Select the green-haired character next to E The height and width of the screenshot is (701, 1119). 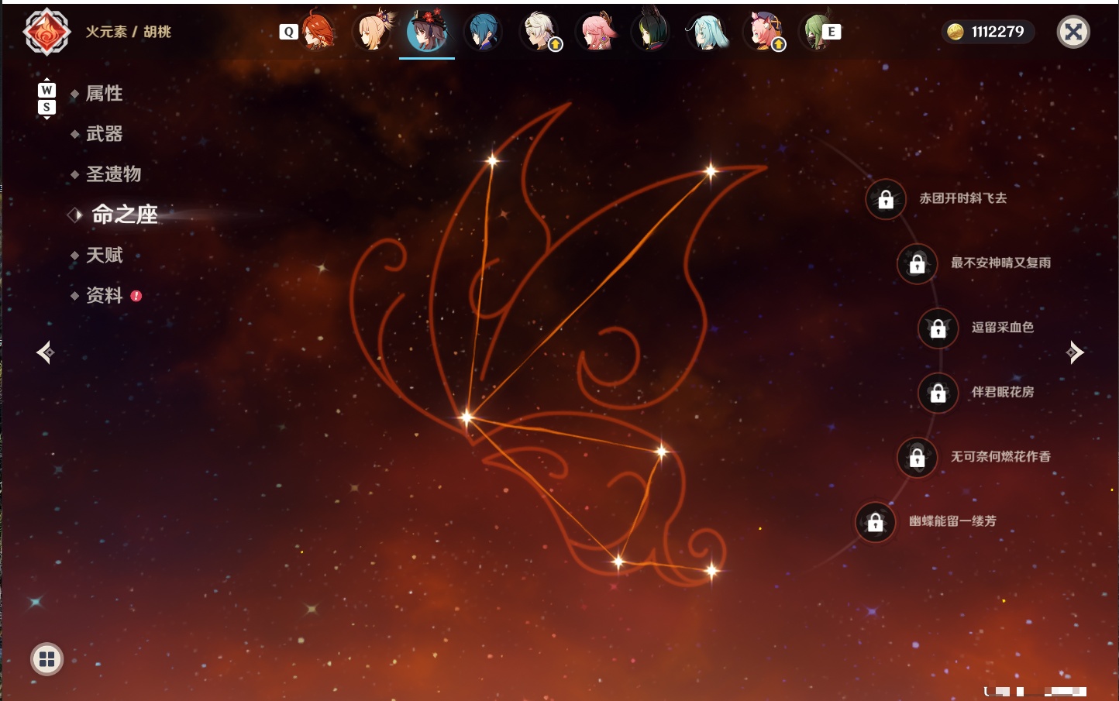click(x=816, y=32)
